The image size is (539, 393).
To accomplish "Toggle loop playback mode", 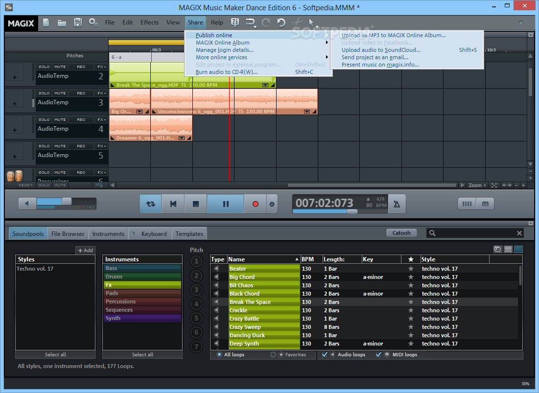I will 151,204.
